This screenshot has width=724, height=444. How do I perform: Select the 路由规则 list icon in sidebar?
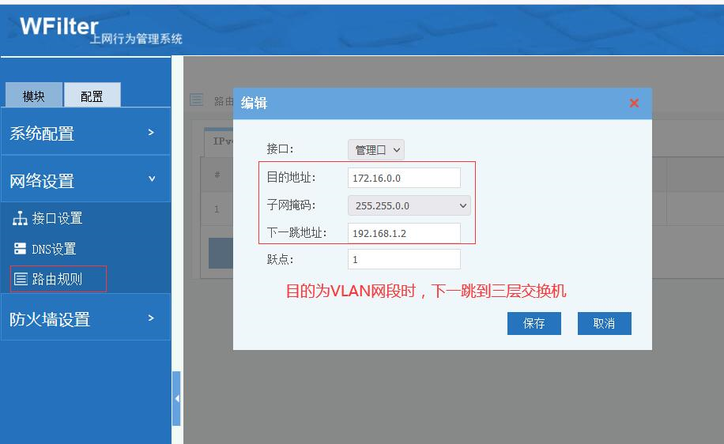pos(21,279)
